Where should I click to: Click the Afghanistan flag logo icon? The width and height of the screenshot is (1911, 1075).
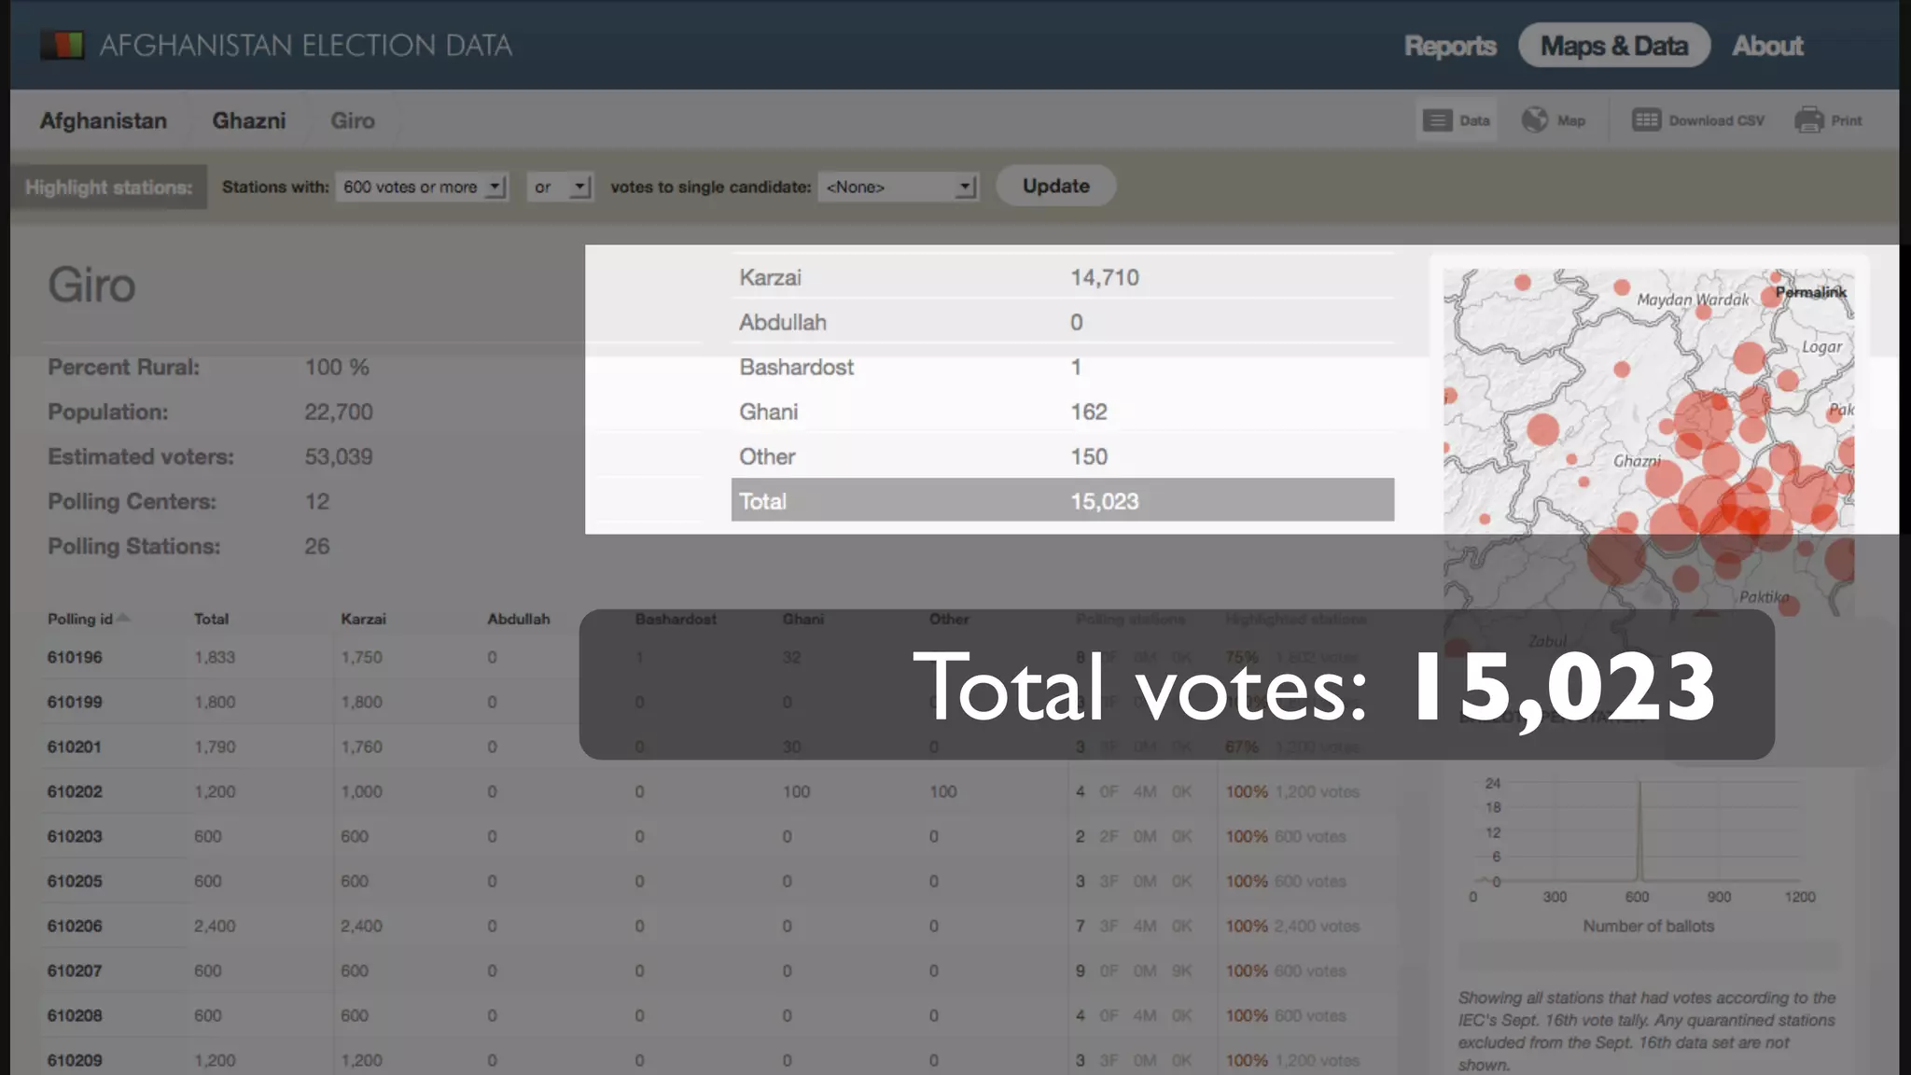tap(62, 45)
